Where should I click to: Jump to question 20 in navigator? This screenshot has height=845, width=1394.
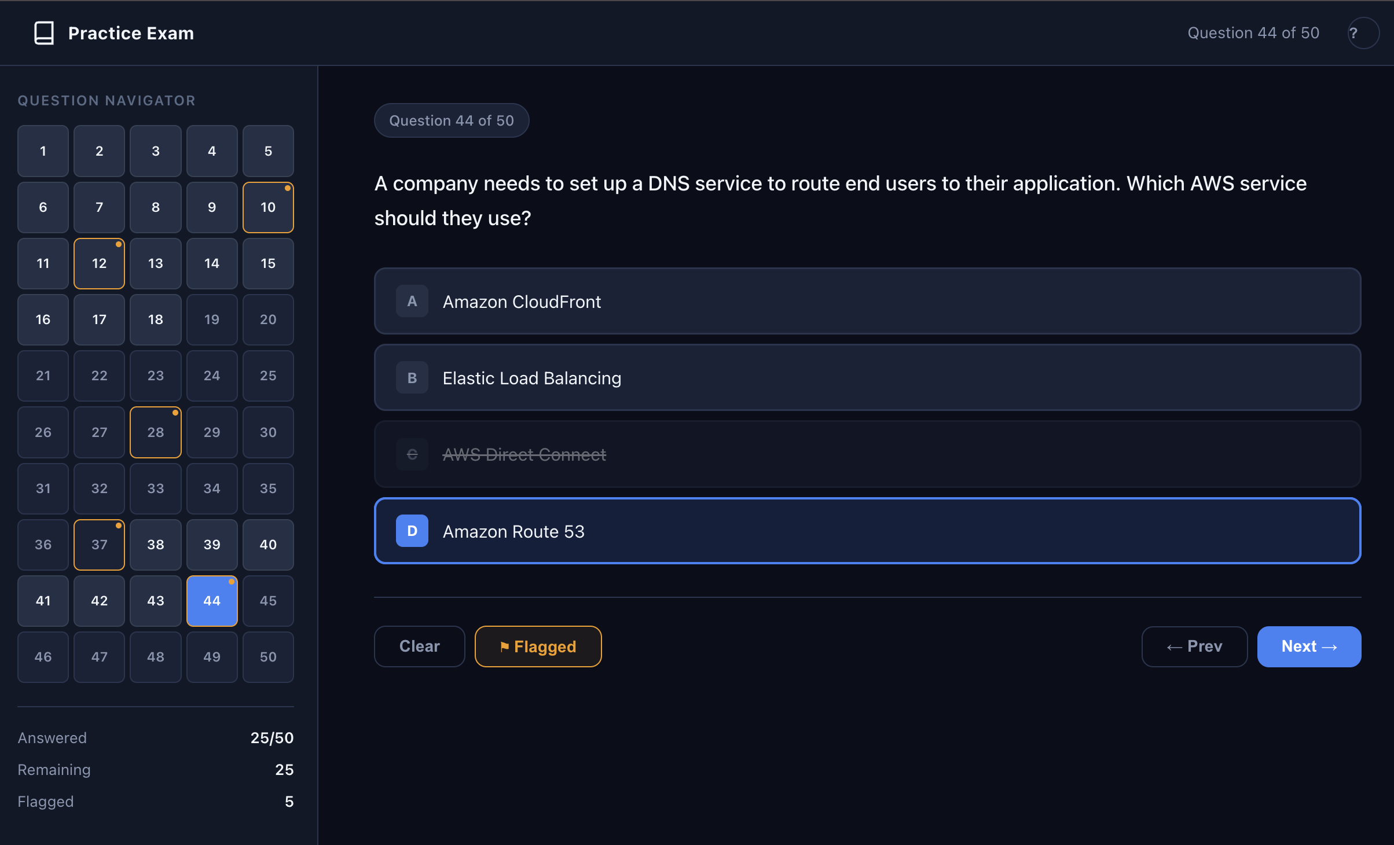[x=268, y=319]
